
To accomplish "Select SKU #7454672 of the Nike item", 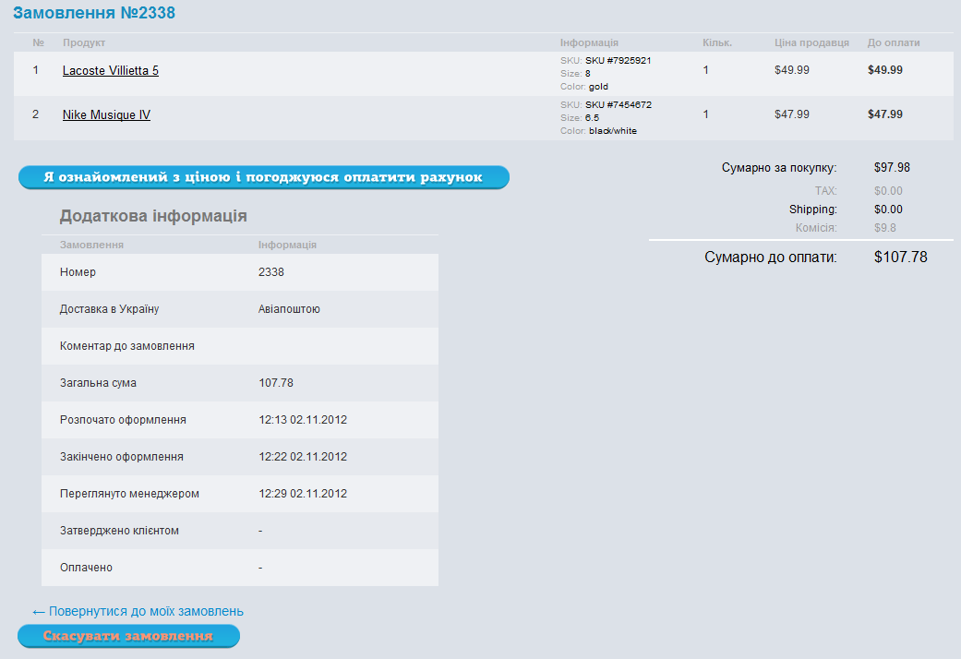I will pos(618,104).
